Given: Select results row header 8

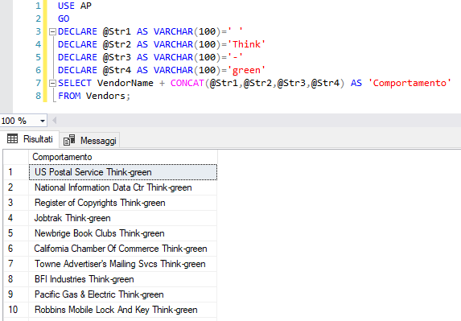Looking at the screenshot, I should [x=16, y=279].
